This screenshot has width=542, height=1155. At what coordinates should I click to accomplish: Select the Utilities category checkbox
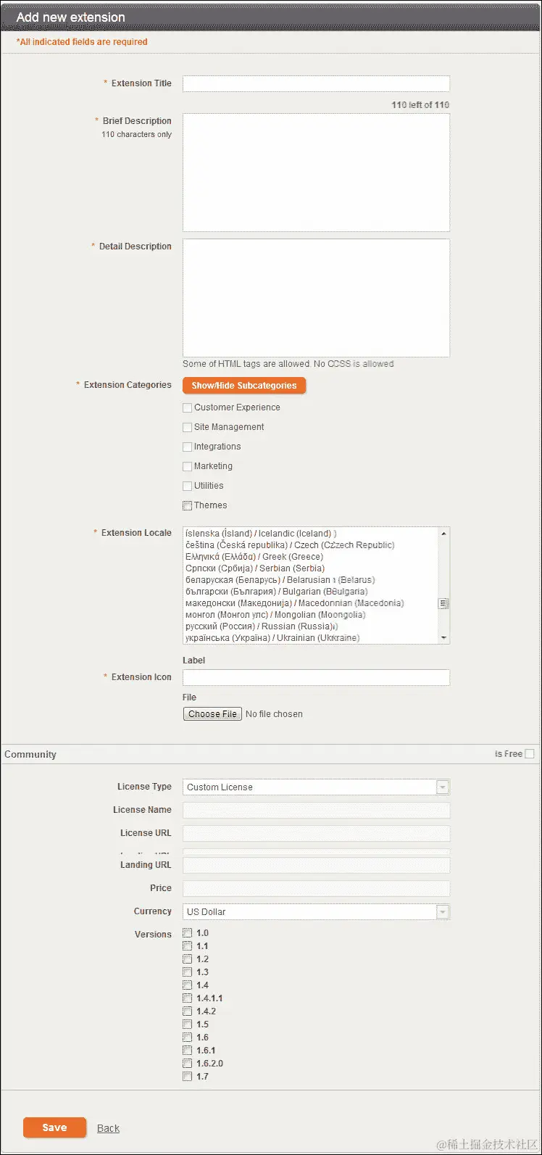(188, 487)
